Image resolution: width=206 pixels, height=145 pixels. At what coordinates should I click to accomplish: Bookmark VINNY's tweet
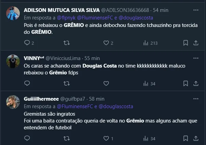[186, 83]
